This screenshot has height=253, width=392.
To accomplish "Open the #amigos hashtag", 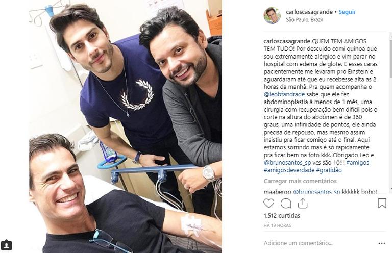I will point(358,163).
